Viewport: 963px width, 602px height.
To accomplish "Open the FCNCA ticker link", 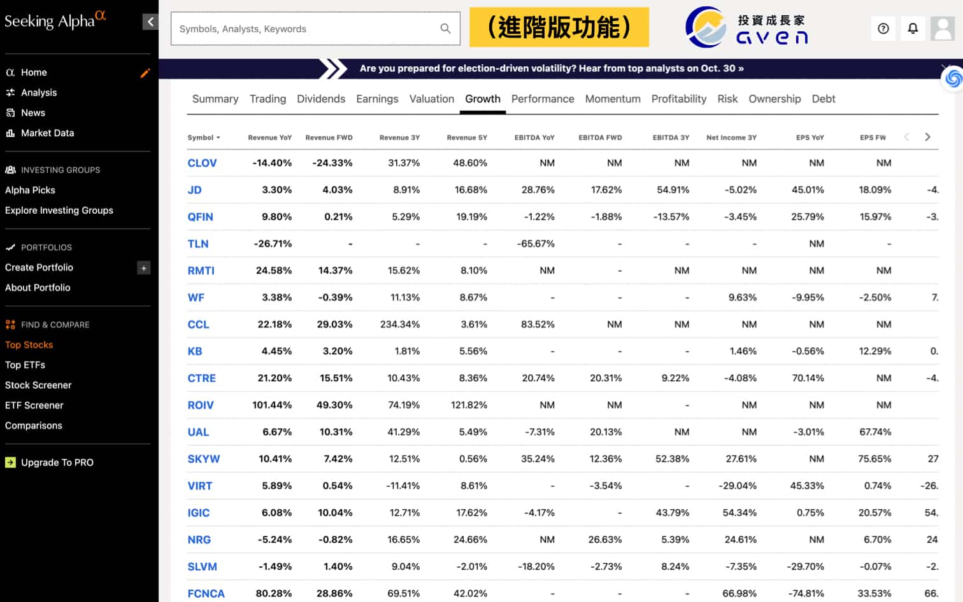I will coord(206,594).
